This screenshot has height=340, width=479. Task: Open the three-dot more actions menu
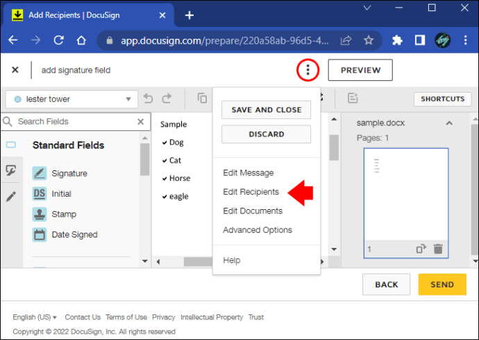click(308, 70)
